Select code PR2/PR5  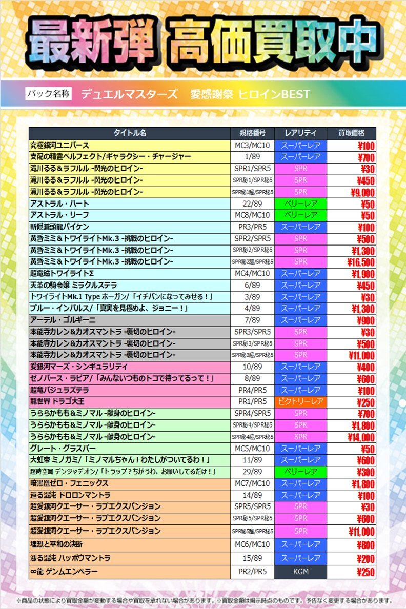[253, 572]
